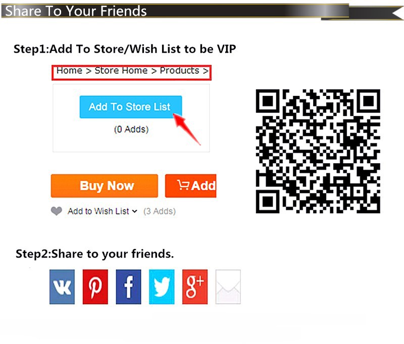Click the orange Buy Now button
The height and width of the screenshot is (344, 404).
(x=105, y=186)
